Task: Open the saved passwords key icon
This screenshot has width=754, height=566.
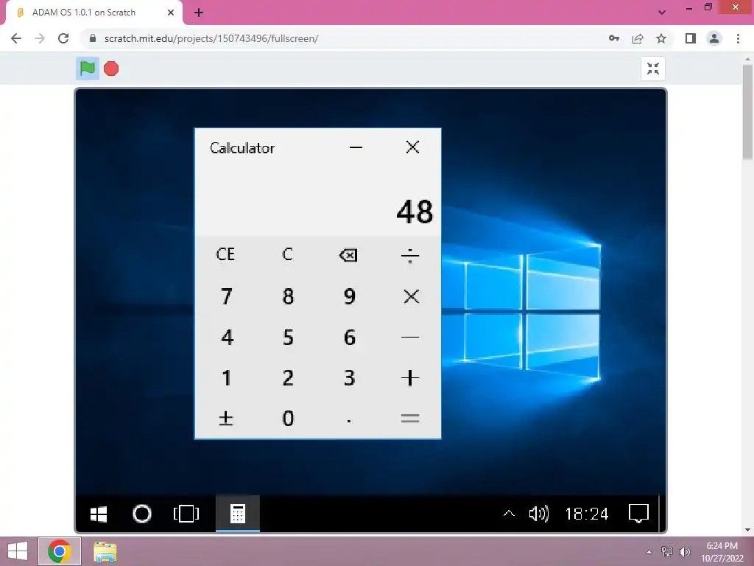Action: (x=614, y=38)
